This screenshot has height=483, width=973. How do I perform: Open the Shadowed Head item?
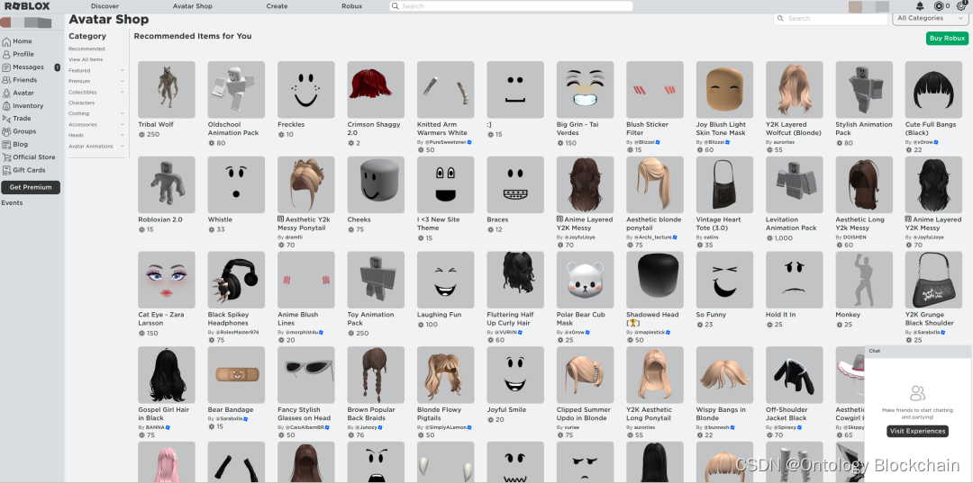pyautogui.click(x=655, y=280)
